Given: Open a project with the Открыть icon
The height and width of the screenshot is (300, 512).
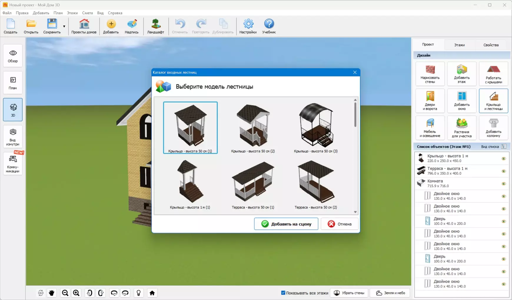Looking at the screenshot, I should 31,26.
